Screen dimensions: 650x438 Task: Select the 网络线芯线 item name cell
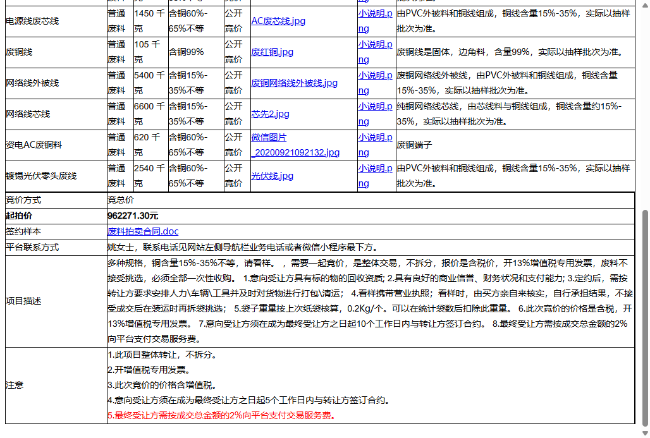(x=56, y=114)
